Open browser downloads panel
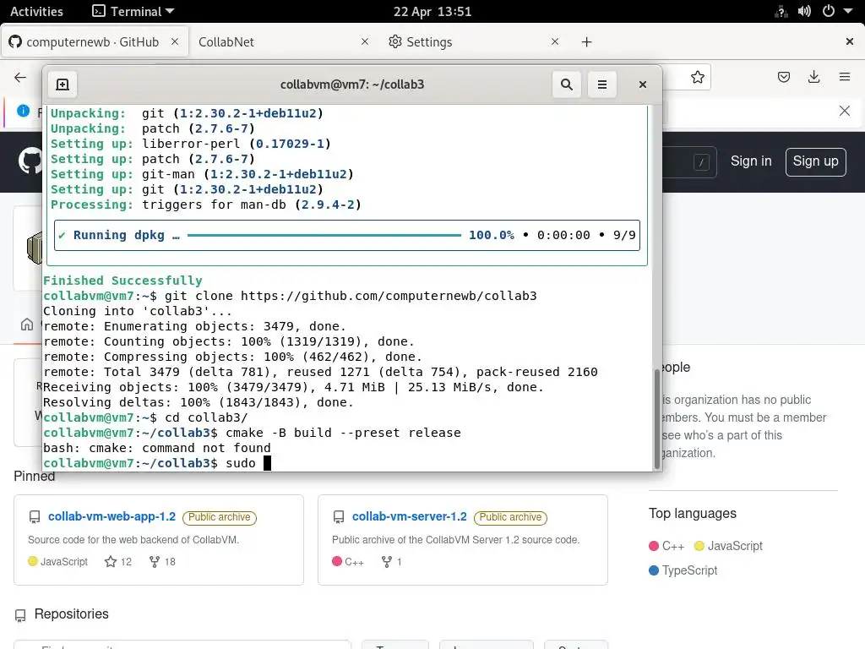The height and width of the screenshot is (649, 865). [813, 77]
